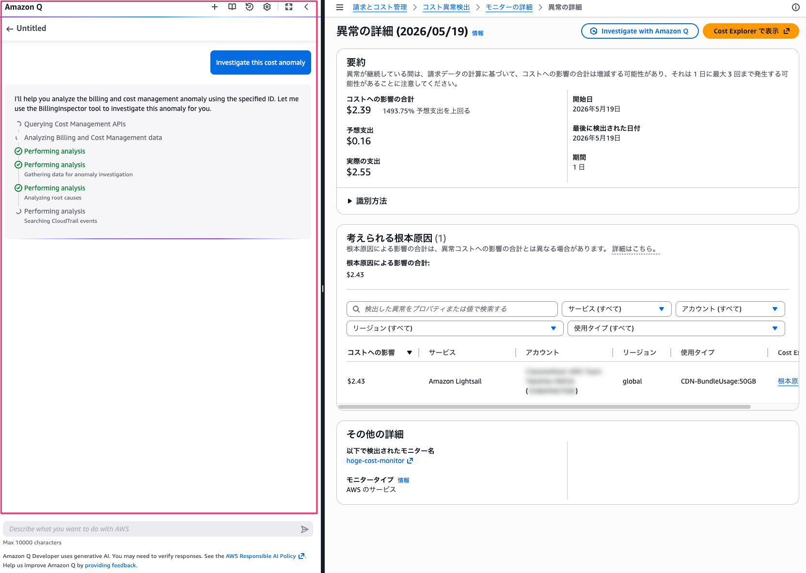Go back from Untitled chat using arrow

(10, 29)
